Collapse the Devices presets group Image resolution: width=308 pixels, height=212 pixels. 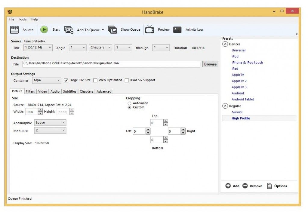point(225,44)
